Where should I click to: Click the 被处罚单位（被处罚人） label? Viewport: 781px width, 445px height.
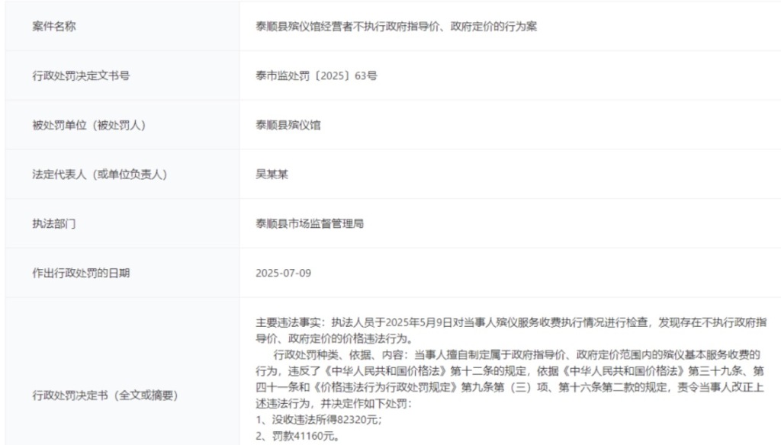coord(88,125)
